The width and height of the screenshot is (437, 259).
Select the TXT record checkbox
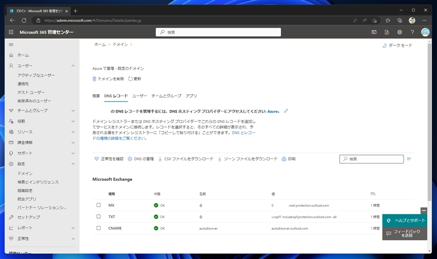(98, 217)
